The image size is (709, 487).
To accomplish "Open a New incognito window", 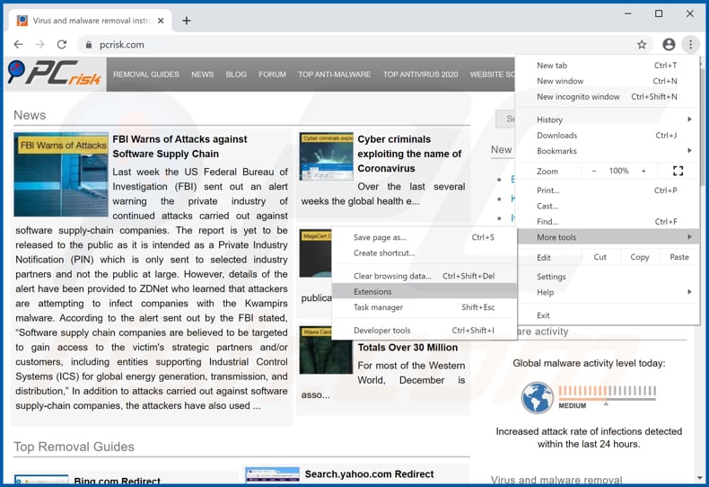I will click(607, 96).
